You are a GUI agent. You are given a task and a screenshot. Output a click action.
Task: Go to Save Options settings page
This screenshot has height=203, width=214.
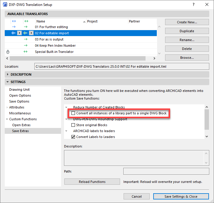(x=19, y=101)
